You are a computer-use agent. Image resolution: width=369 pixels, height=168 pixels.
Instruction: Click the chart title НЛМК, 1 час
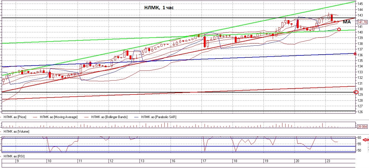[x=159, y=8]
